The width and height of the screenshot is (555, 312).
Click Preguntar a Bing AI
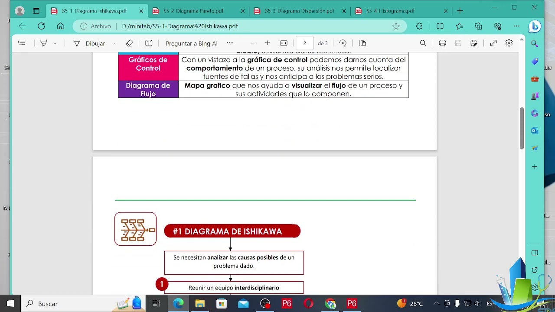coord(192,43)
